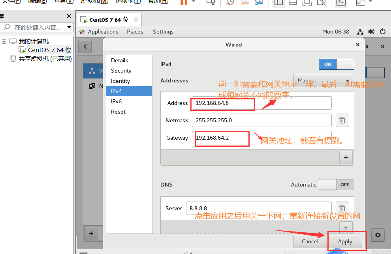Pause the virtual machine with the orange icon
This screenshot has width=391, height=254.
[x=184, y=2]
